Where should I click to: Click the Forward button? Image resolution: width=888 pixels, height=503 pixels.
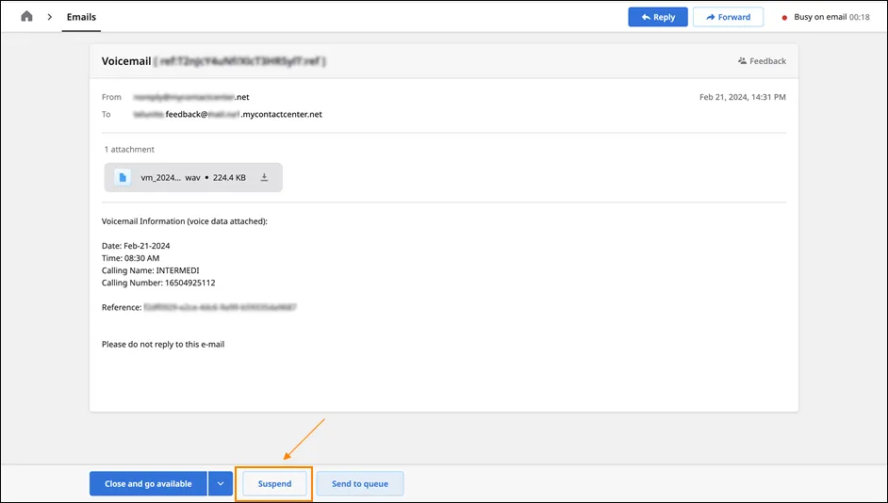coord(728,17)
